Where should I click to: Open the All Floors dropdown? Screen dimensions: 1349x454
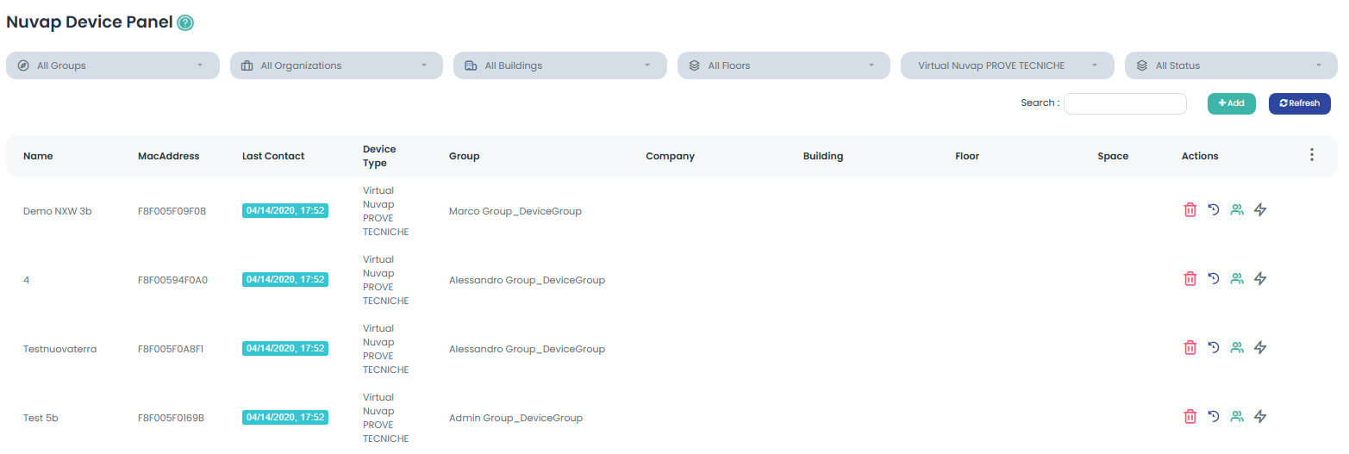point(784,65)
